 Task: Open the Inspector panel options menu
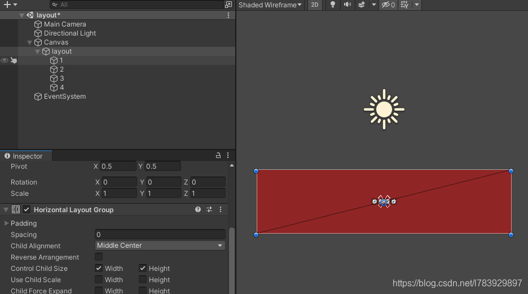[228, 155]
